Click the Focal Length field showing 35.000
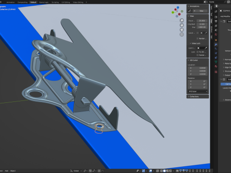The height and width of the screenshot is (173, 231). click(202, 21)
